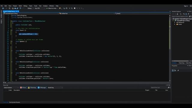Toggle the Warnings filter button
The height and width of the screenshot is (108, 192).
[32, 88]
